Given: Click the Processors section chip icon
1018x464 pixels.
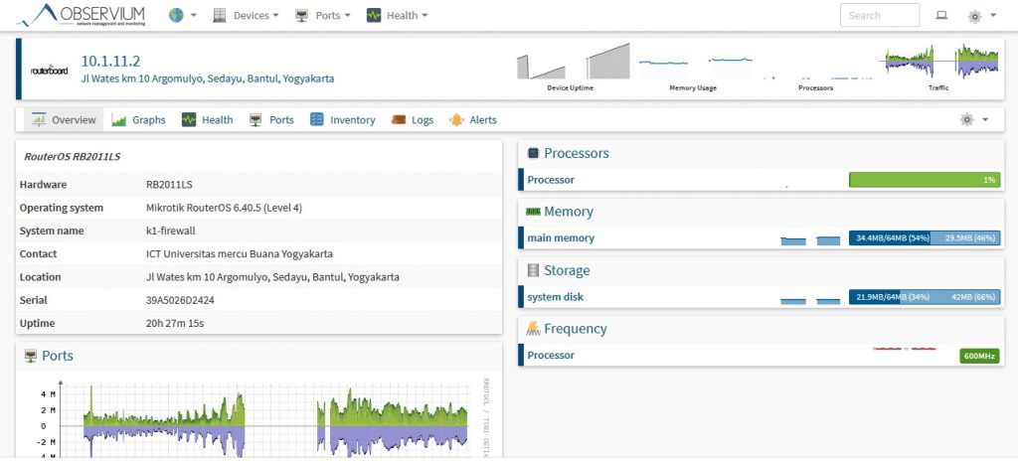Looking at the screenshot, I should tap(533, 154).
